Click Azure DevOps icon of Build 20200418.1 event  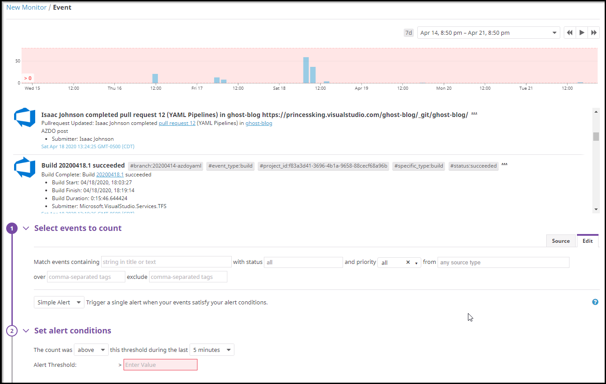pos(25,168)
